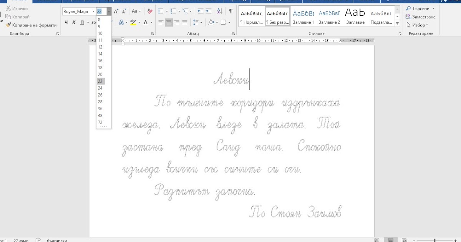
Task: Click the zoom slider in the status bar
Action: (x=434, y=240)
